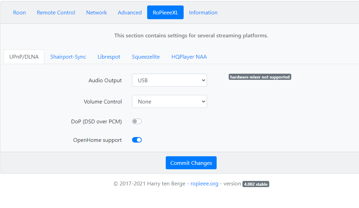Screen dimensions: 359x208
Task: Disable the OpenHome support switch
Action: [x=137, y=140]
